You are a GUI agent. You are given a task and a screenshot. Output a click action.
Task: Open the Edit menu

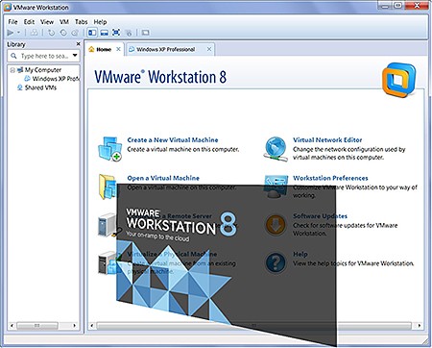(29, 22)
